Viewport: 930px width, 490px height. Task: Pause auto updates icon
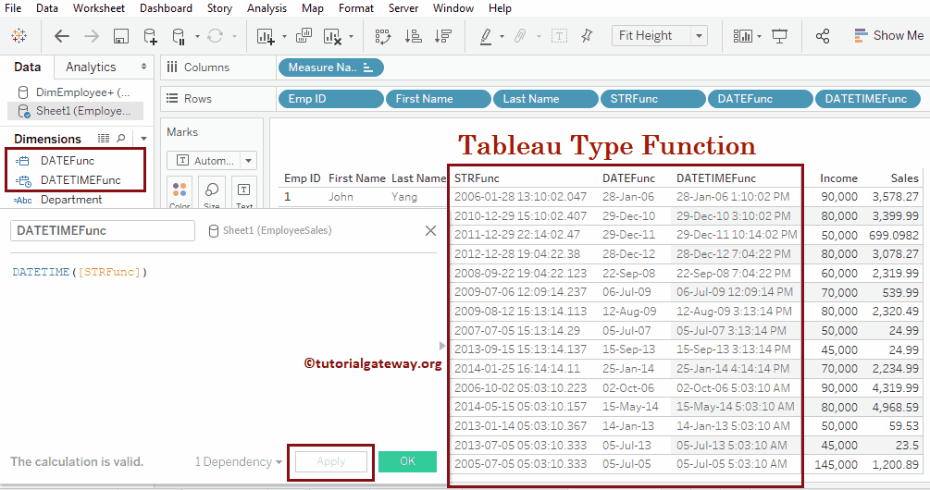tap(178, 37)
